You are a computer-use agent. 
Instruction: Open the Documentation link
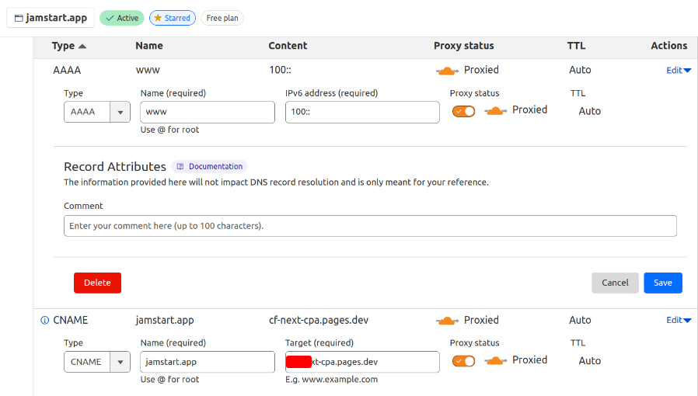click(209, 166)
